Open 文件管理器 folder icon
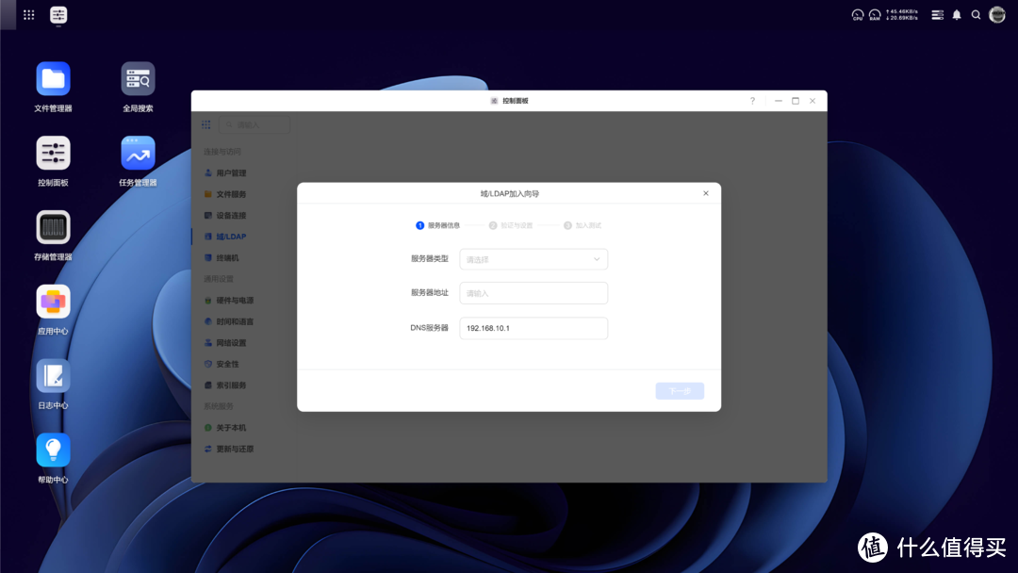 pos(53,78)
